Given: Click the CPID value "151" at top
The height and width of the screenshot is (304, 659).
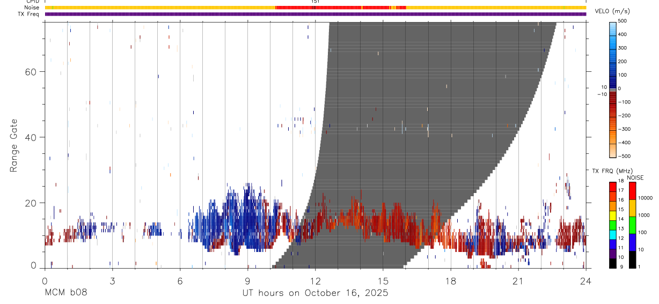Looking at the screenshot, I should click(316, 2).
